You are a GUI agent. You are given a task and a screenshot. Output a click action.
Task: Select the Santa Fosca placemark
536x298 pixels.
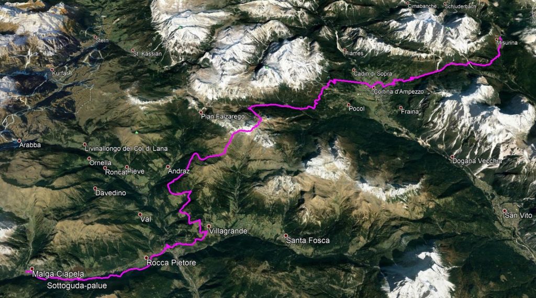coord(286,236)
